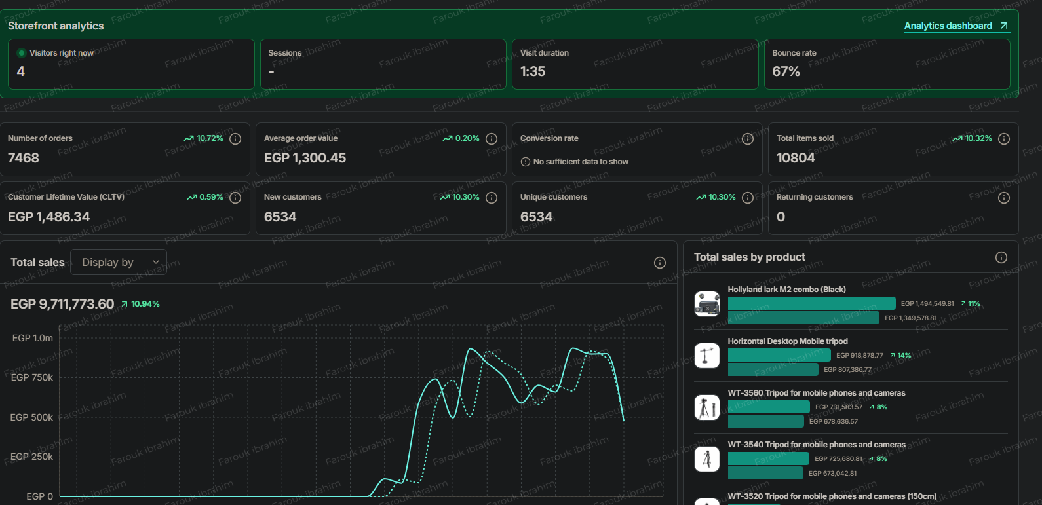Image resolution: width=1042 pixels, height=505 pixels.
Task: Click the Total sales 10.94% trend arrow
Action: click(125, 304)
